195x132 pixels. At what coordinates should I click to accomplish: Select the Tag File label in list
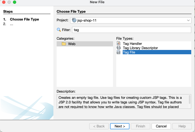[x=129, y=52]
